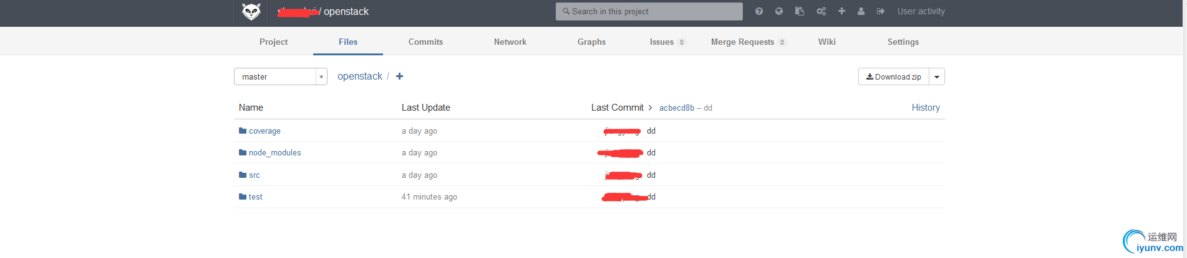Viewport: 1187px width, 258px height.
Task: Click the Search in this project field
Action: pos(649,11)
